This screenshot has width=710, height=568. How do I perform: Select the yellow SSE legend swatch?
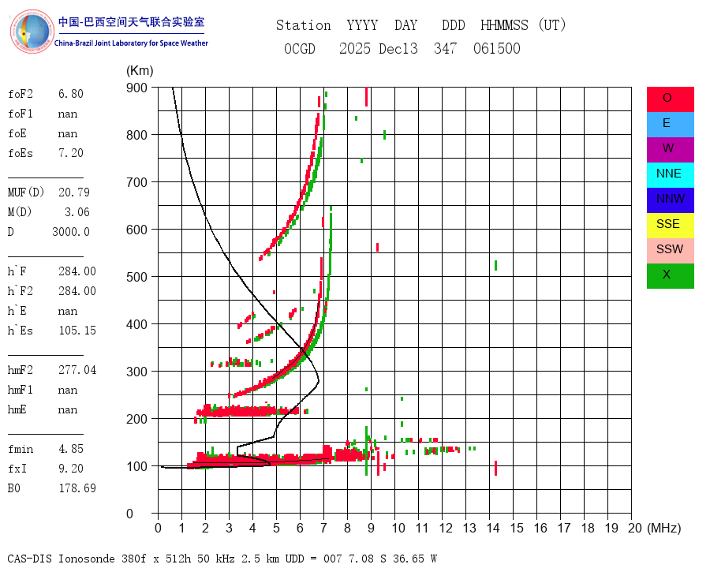[x=670, y=226]
